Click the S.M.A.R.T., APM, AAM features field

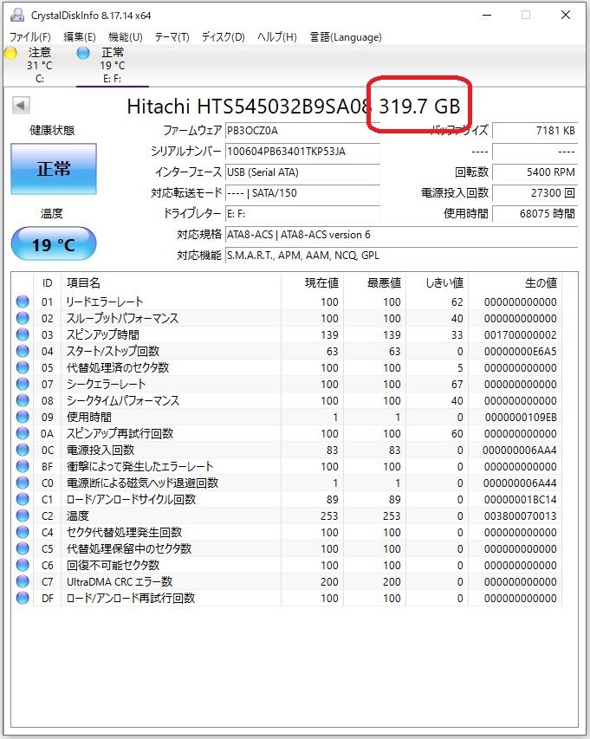pyautogui.click(x=401, y=255)
